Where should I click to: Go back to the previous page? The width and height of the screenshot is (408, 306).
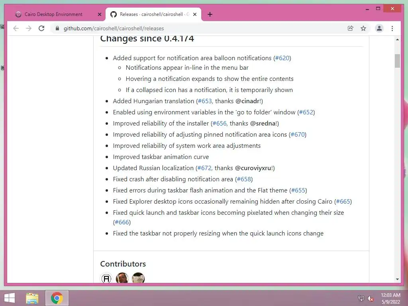(16, 28)
